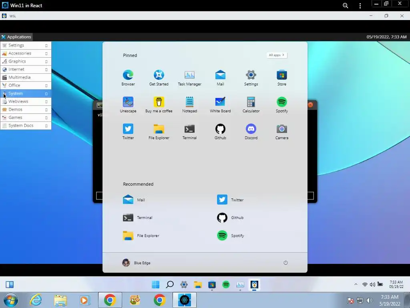Click the Spotify icon in inner taskbar
This screenshot has width=410, height=308.
(226, 284)
